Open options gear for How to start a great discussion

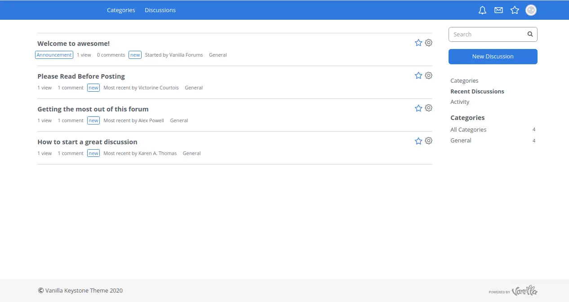428,141
